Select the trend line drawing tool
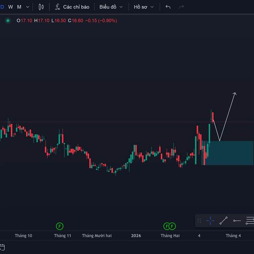 tap(224, 221)
